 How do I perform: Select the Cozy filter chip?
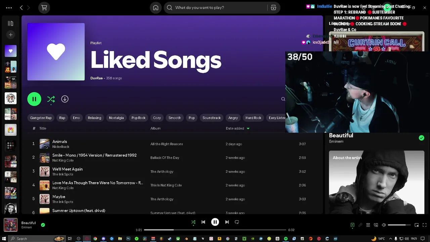[x=157, y=118]
